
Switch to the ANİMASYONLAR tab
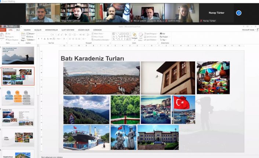51,30
